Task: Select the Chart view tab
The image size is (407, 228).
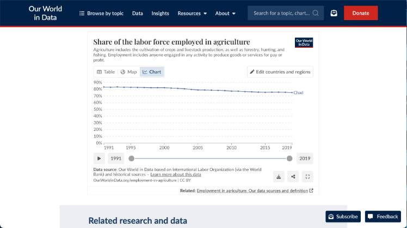Action: click(x=151, y=72)
